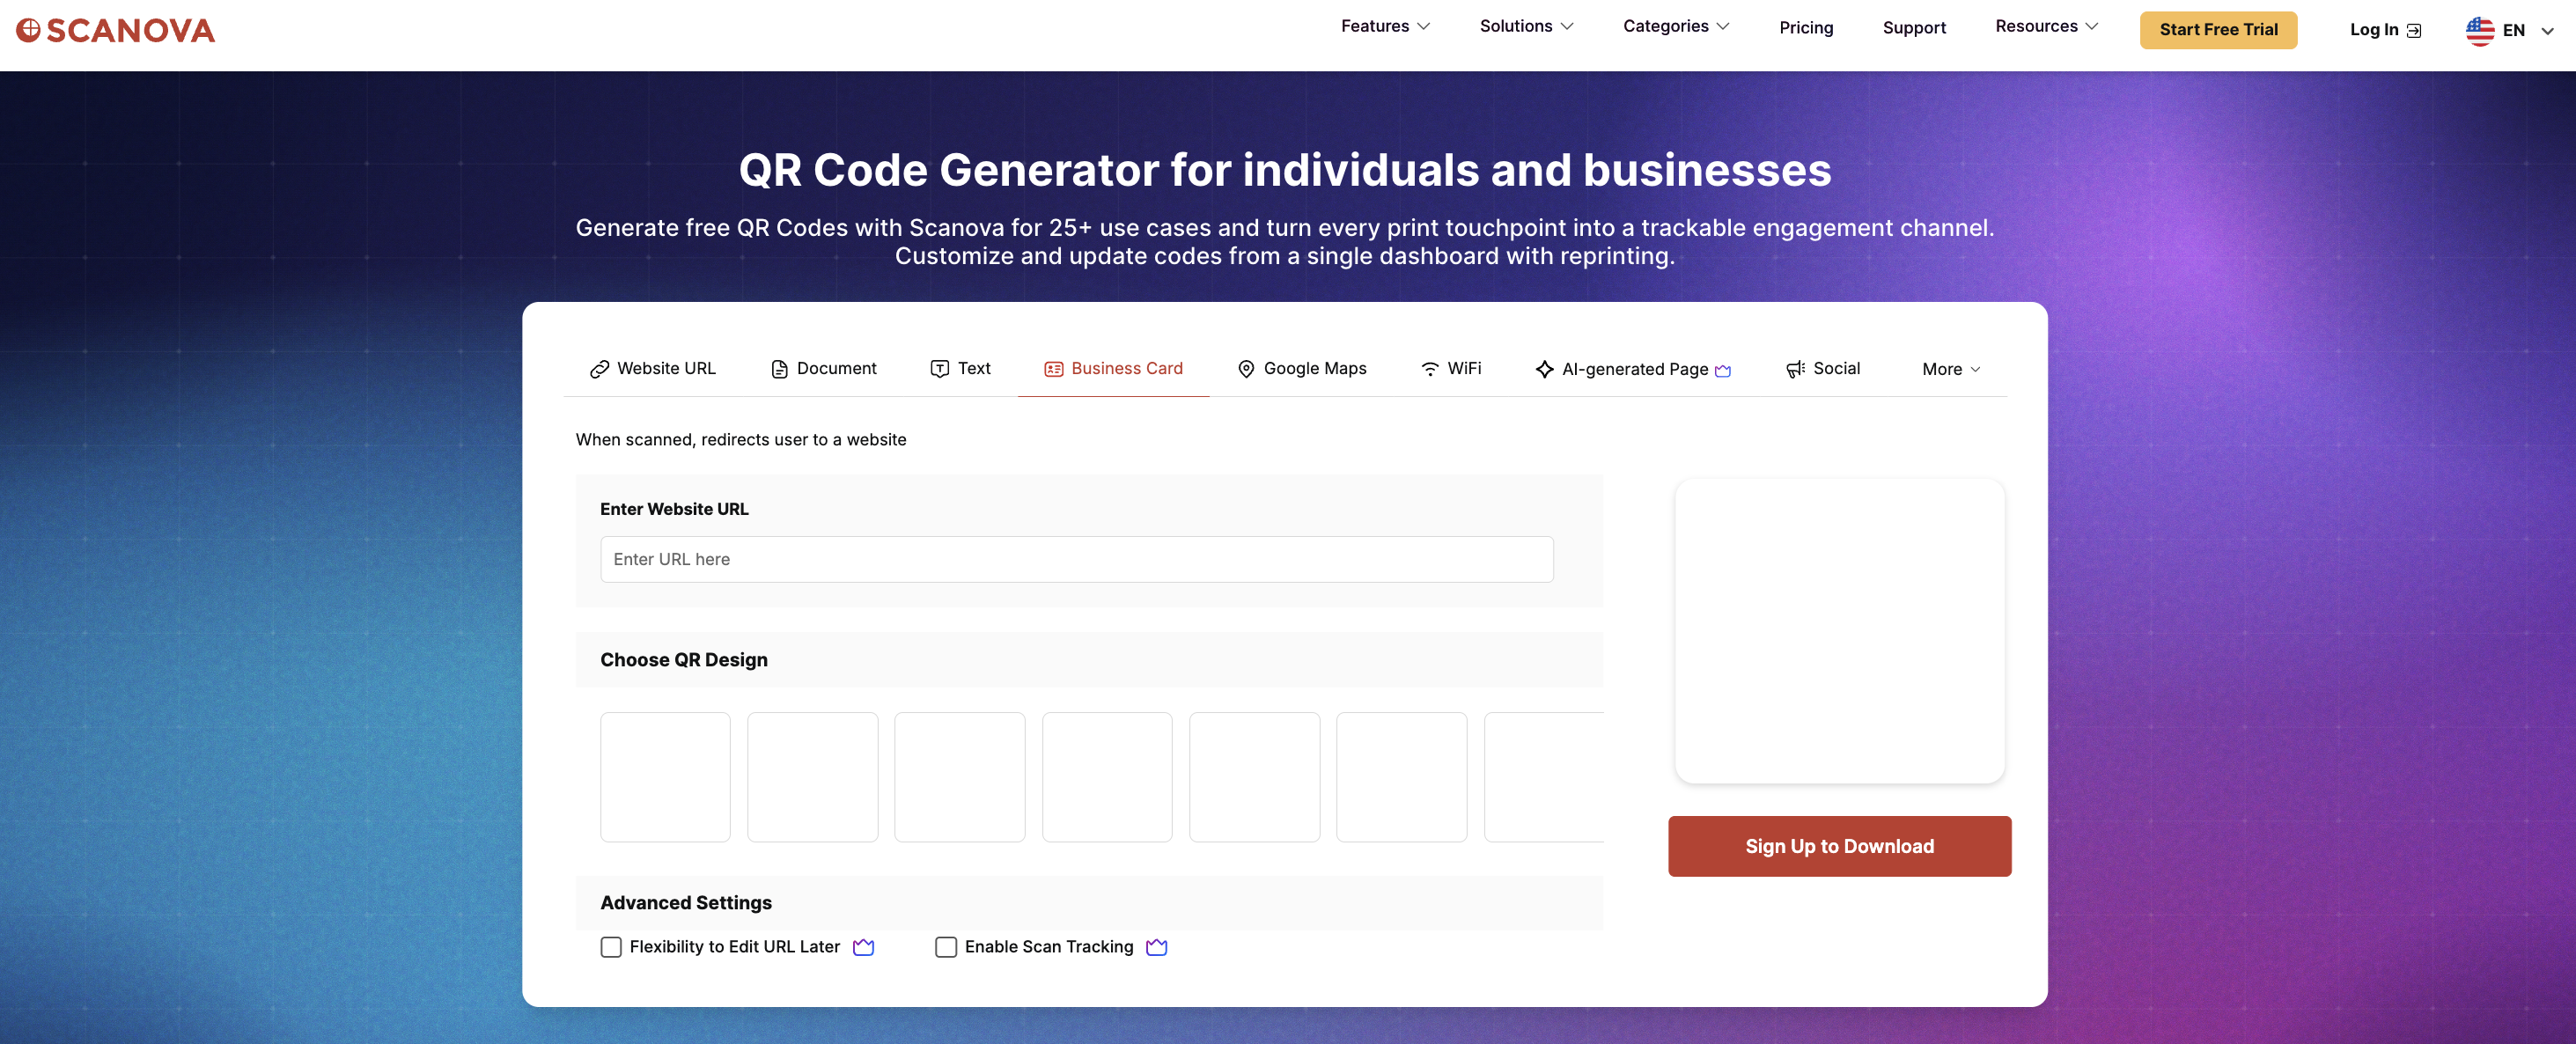Click the Enter Website URL label

(x=674, y=509)
